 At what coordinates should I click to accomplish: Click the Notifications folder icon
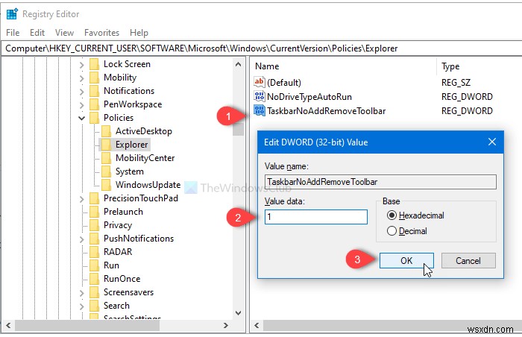(x=95, y=91)
